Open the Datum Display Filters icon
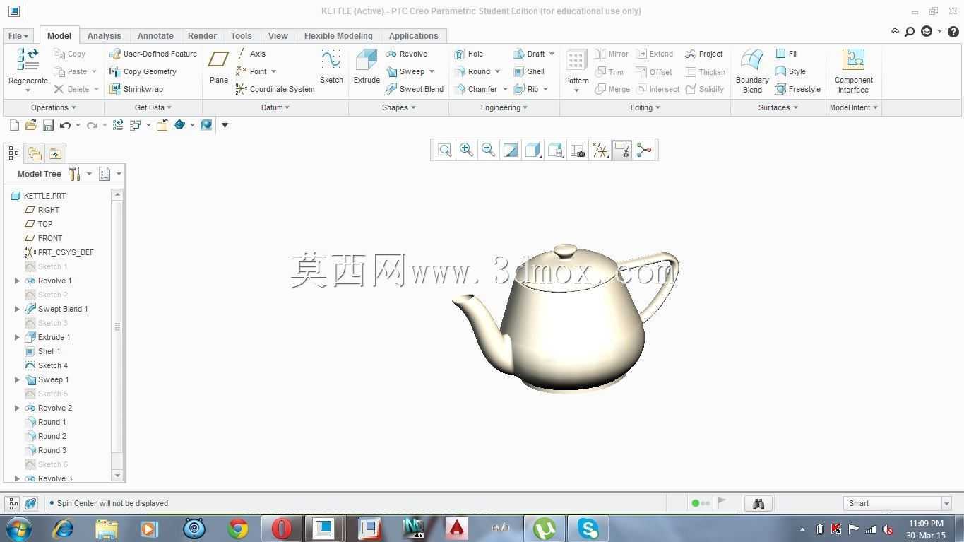Image resolution: width=964 pixels, height=542 pixels. point(600,150)
